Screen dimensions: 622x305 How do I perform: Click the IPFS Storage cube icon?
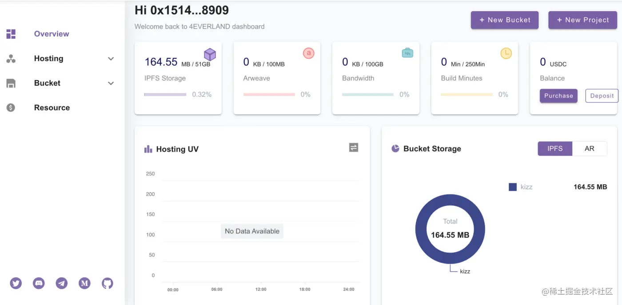coord(210,55)
